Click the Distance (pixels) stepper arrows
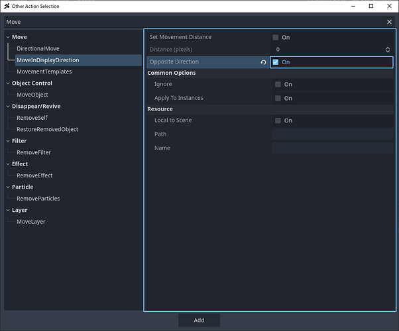 pyautogui.click(x=388, y=50)
